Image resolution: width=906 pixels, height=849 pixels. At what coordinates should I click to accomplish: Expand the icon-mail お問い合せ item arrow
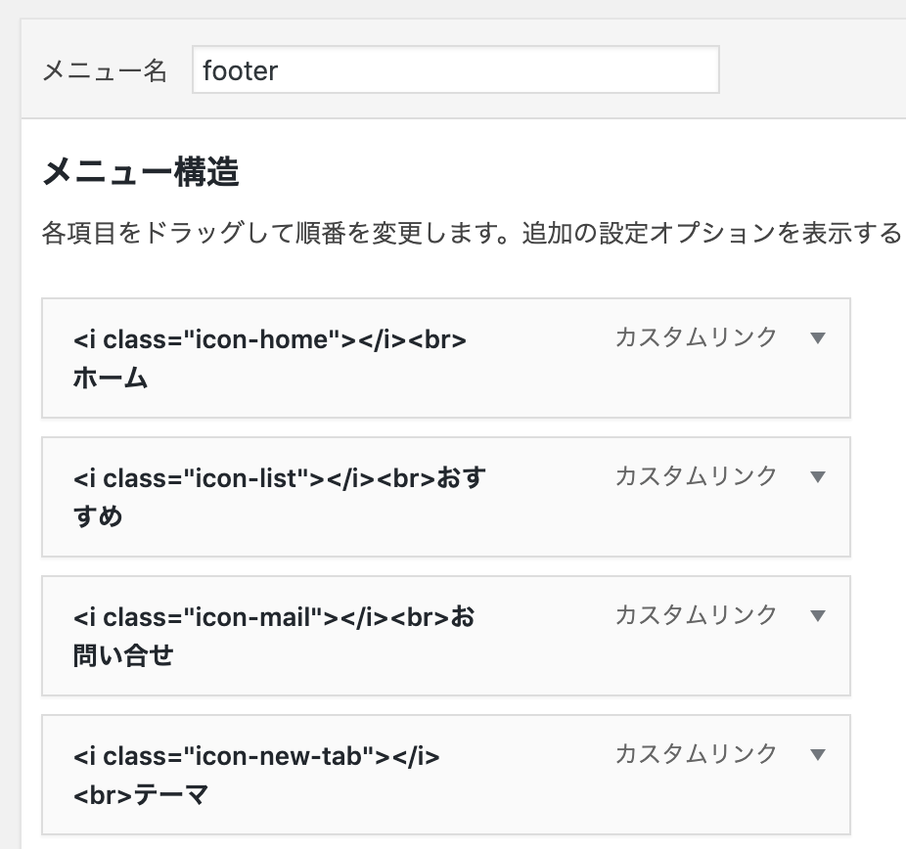(x=818, y=615)
